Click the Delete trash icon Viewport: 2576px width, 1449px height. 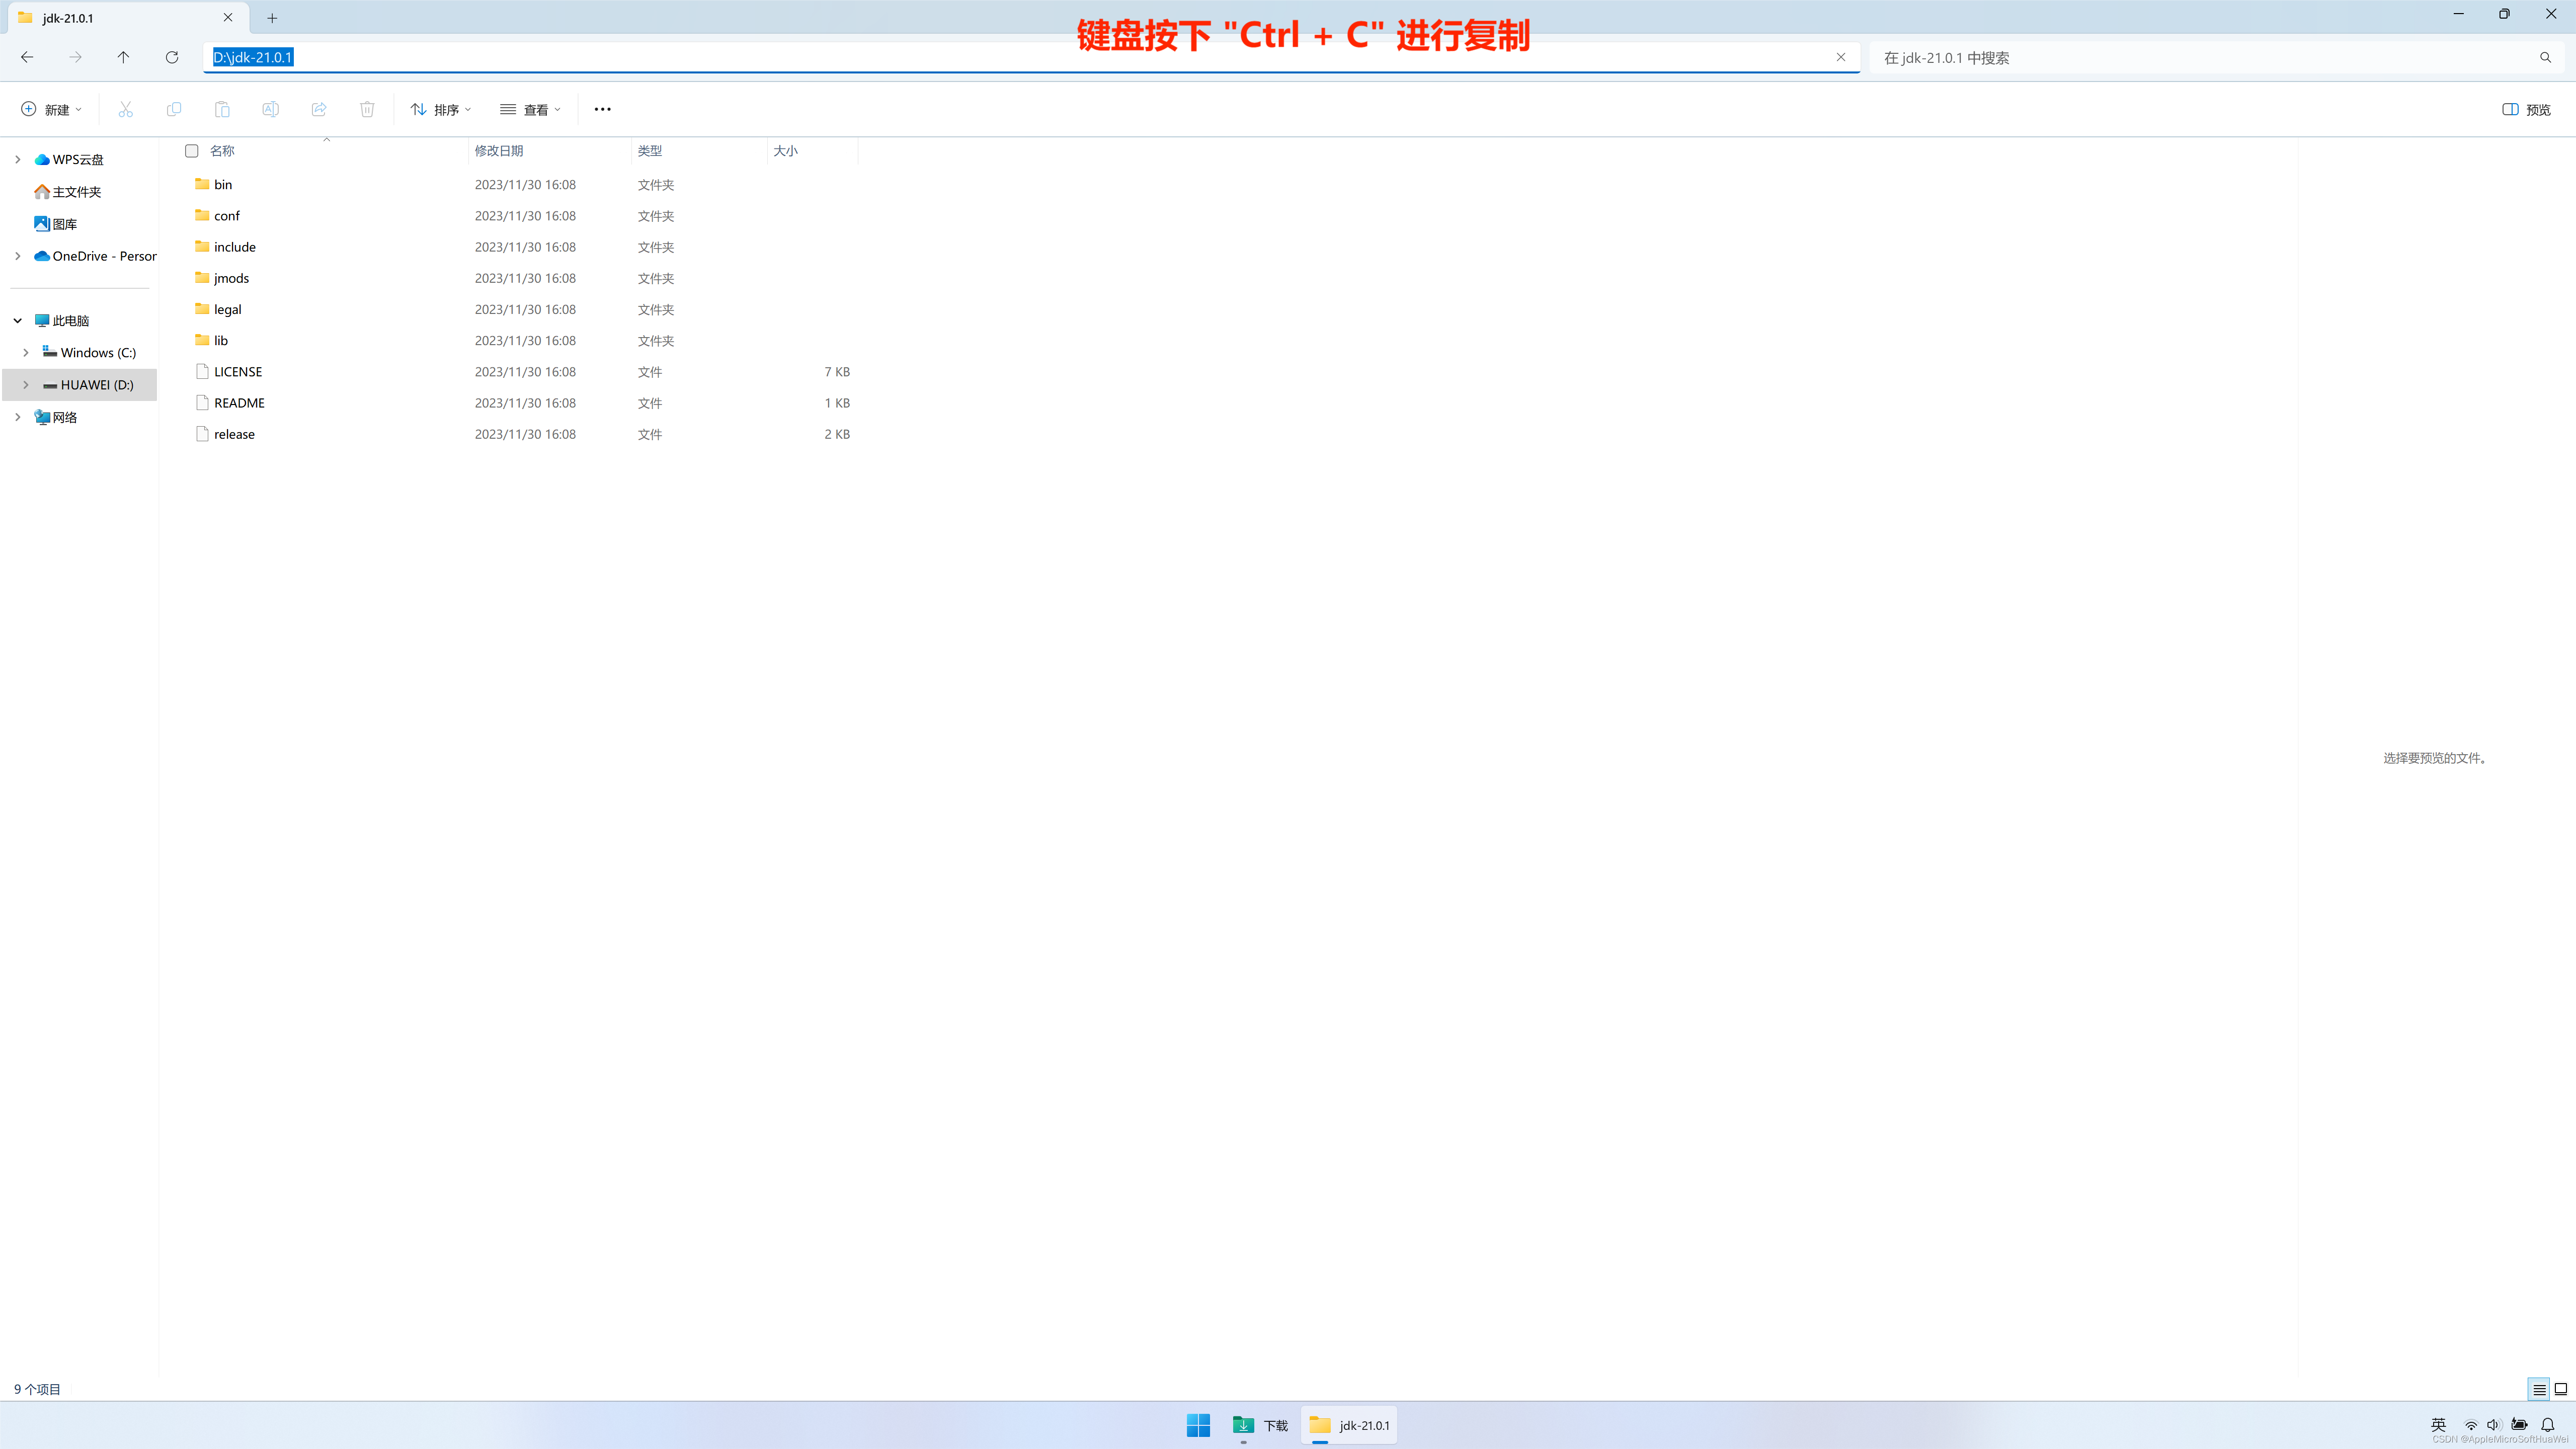[x=367, y=109]
